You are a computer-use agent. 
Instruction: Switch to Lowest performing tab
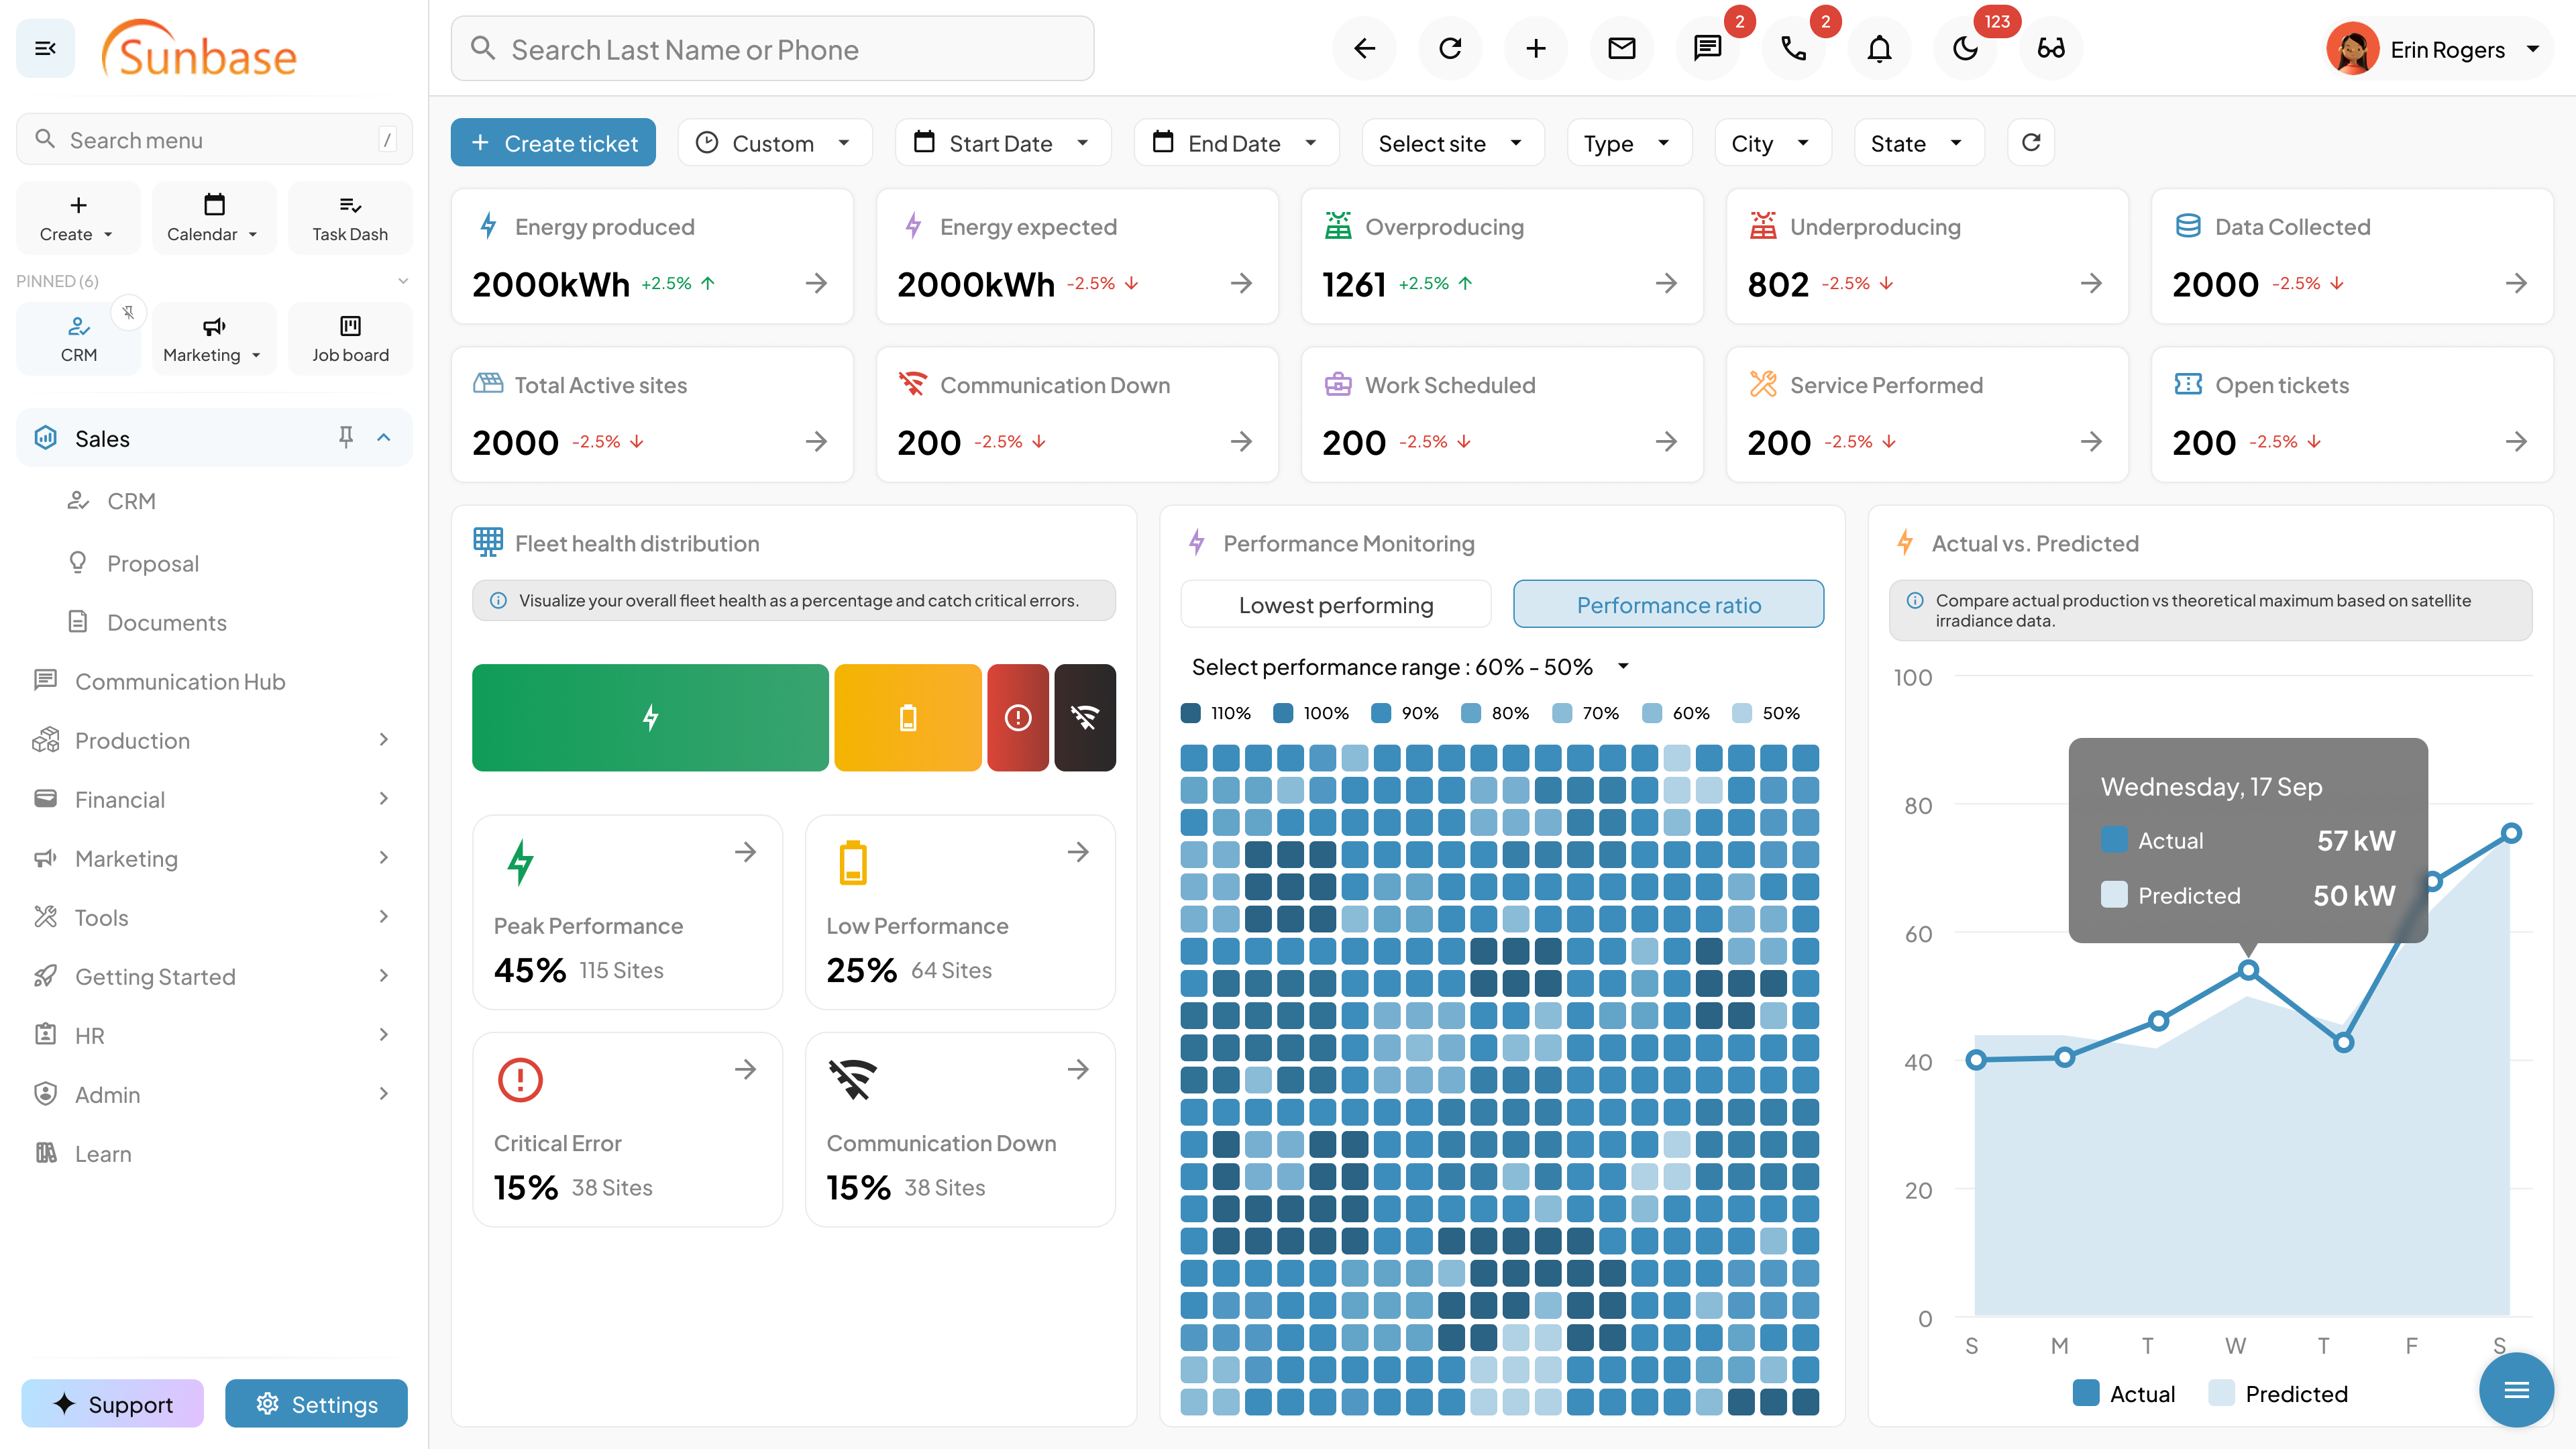coord(1335,605)
